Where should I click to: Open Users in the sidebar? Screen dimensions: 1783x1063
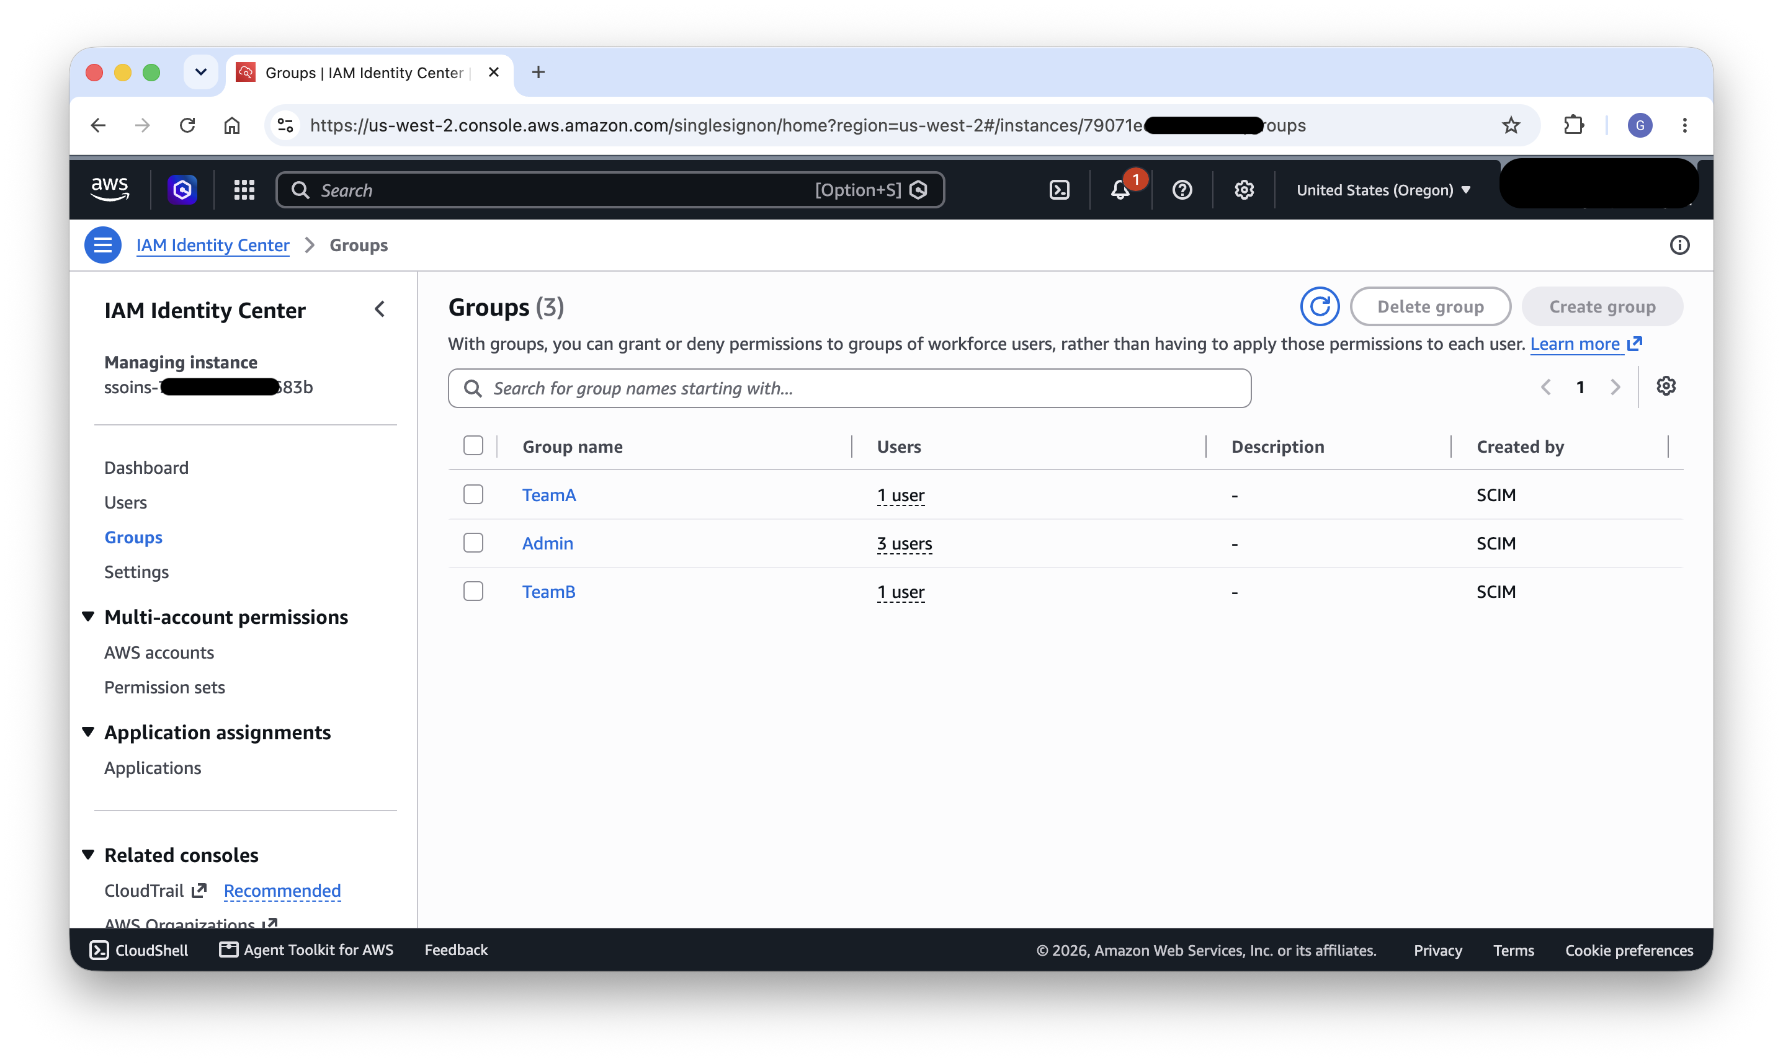coord(125,502)
